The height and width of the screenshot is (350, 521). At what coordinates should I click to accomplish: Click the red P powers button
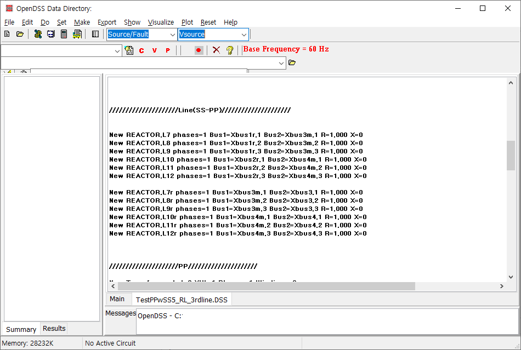point(168,50)
